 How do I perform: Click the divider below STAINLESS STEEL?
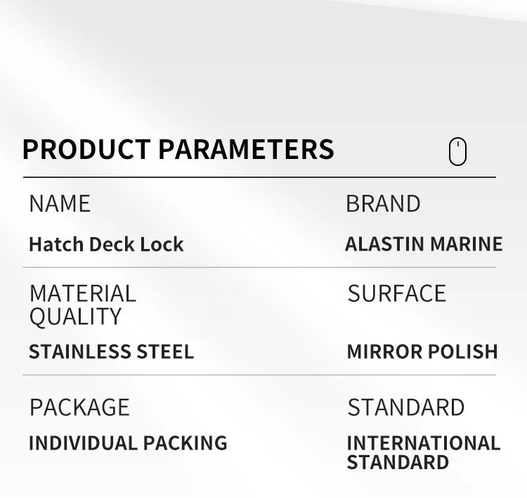(259, 375)
